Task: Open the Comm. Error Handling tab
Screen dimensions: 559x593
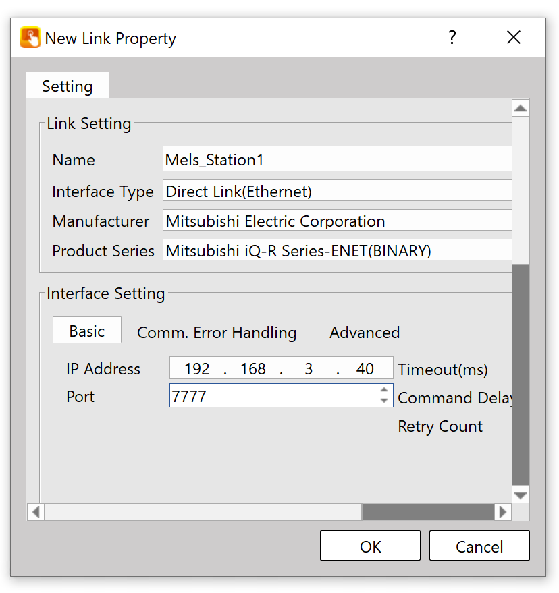Action: tap(217, 333)
